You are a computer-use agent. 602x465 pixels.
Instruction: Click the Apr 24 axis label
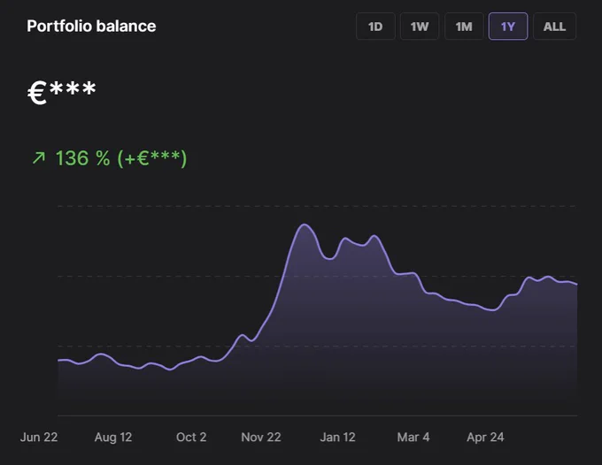coord(485,437)
